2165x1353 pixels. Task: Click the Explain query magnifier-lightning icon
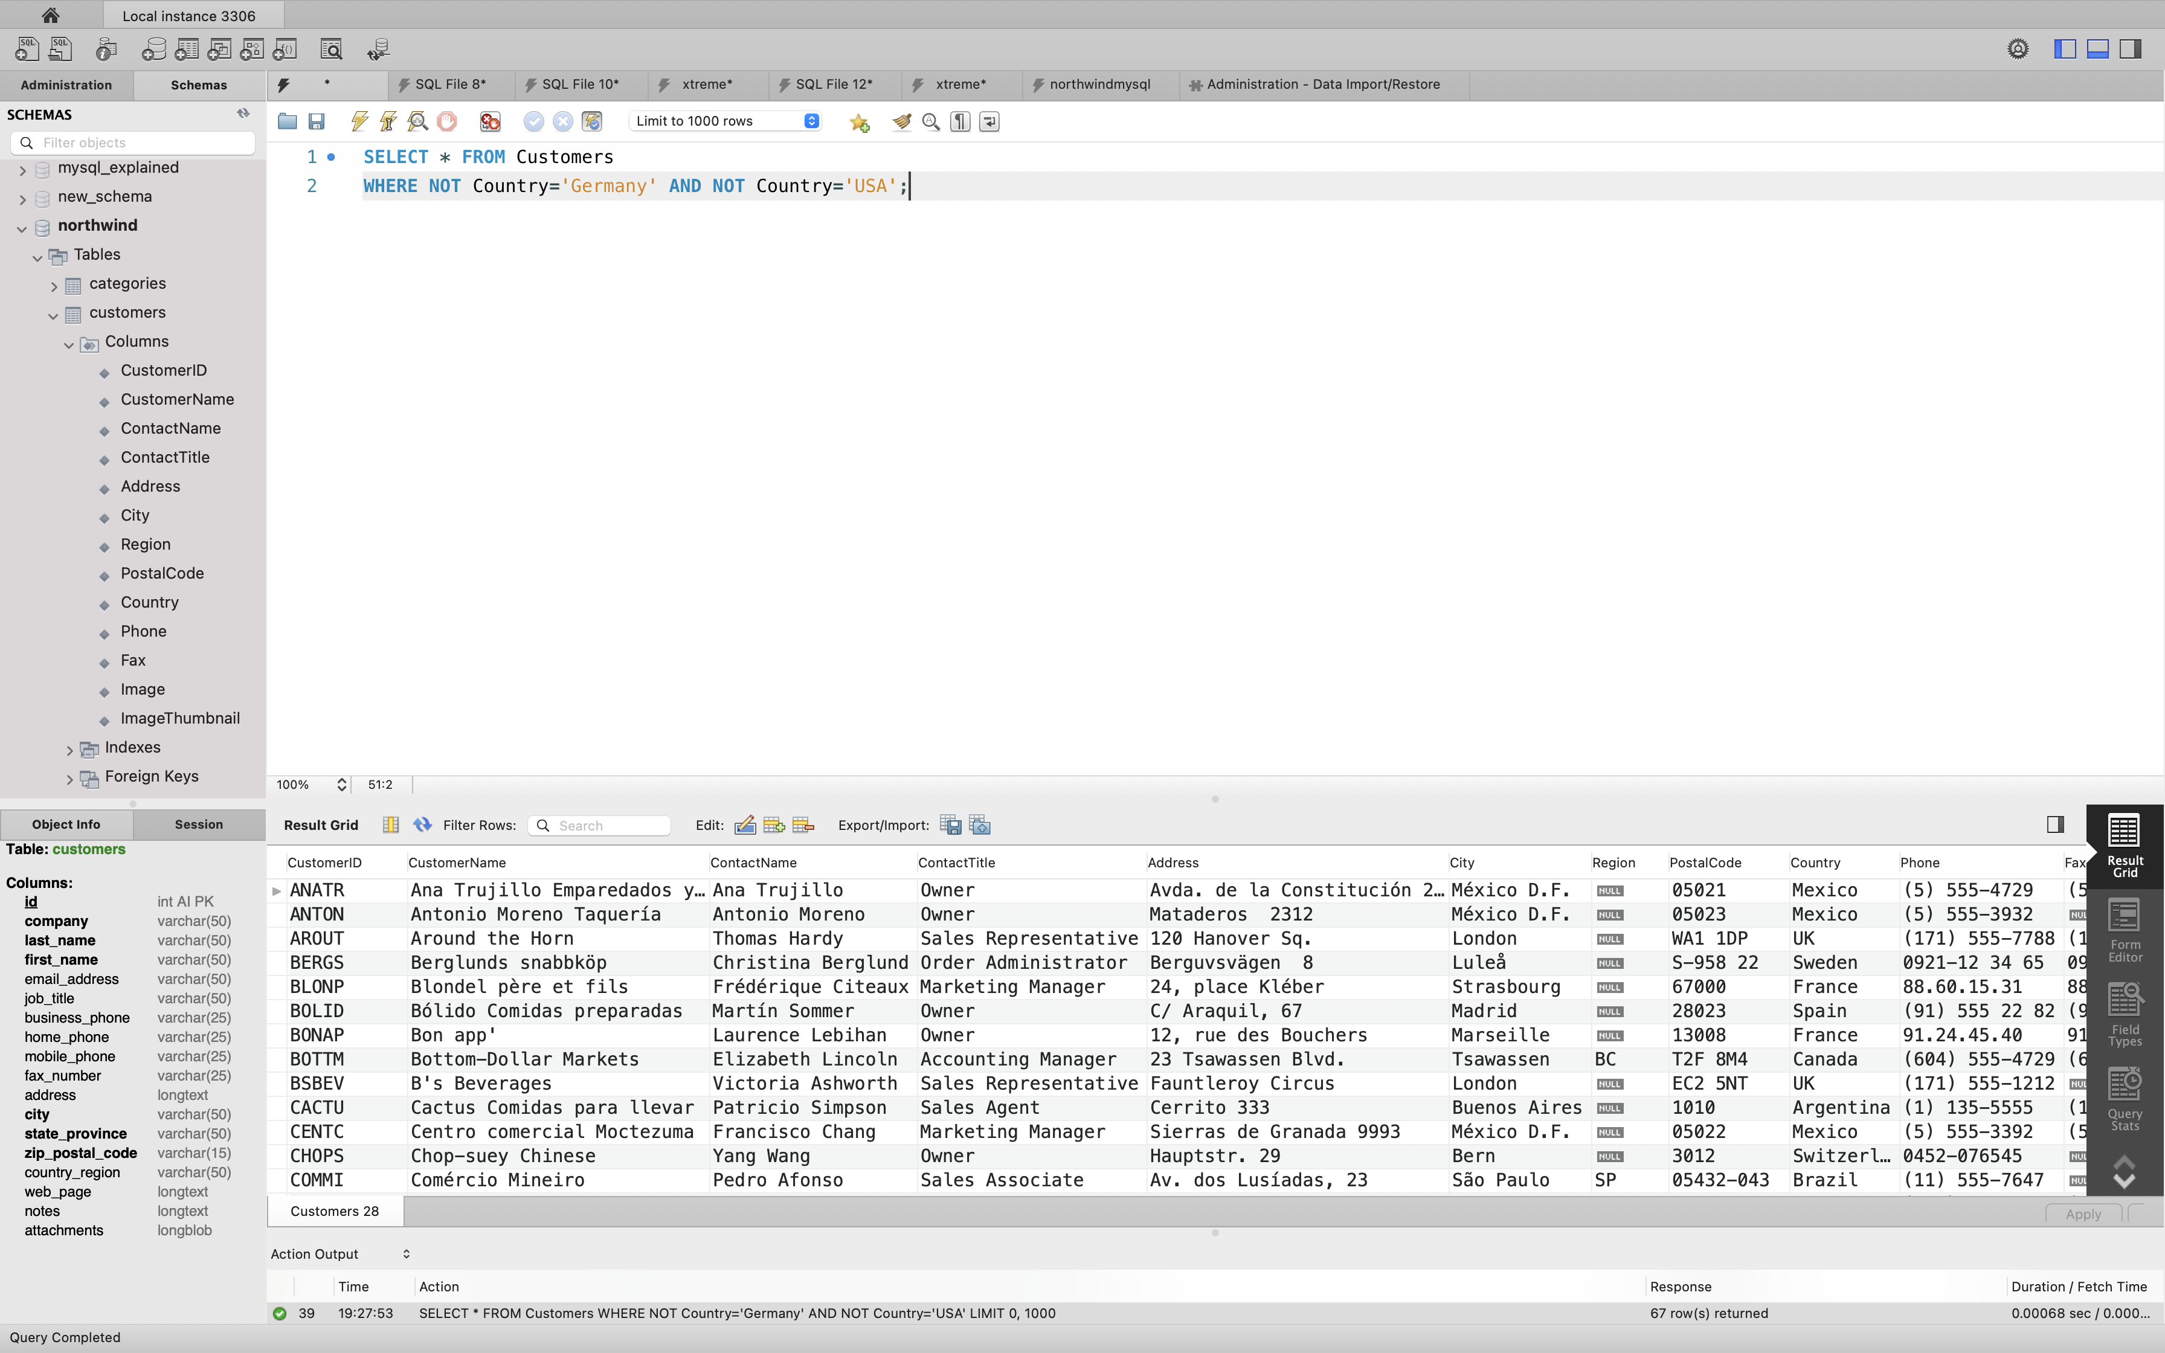[x=417, y=121]
